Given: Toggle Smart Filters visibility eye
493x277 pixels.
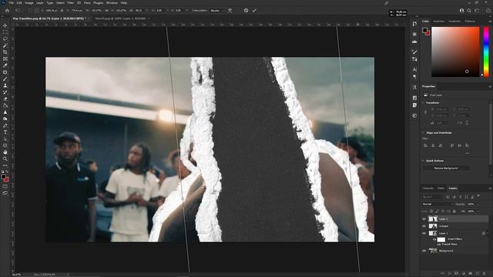Looking at the screenshot, I should pos(434,239).
